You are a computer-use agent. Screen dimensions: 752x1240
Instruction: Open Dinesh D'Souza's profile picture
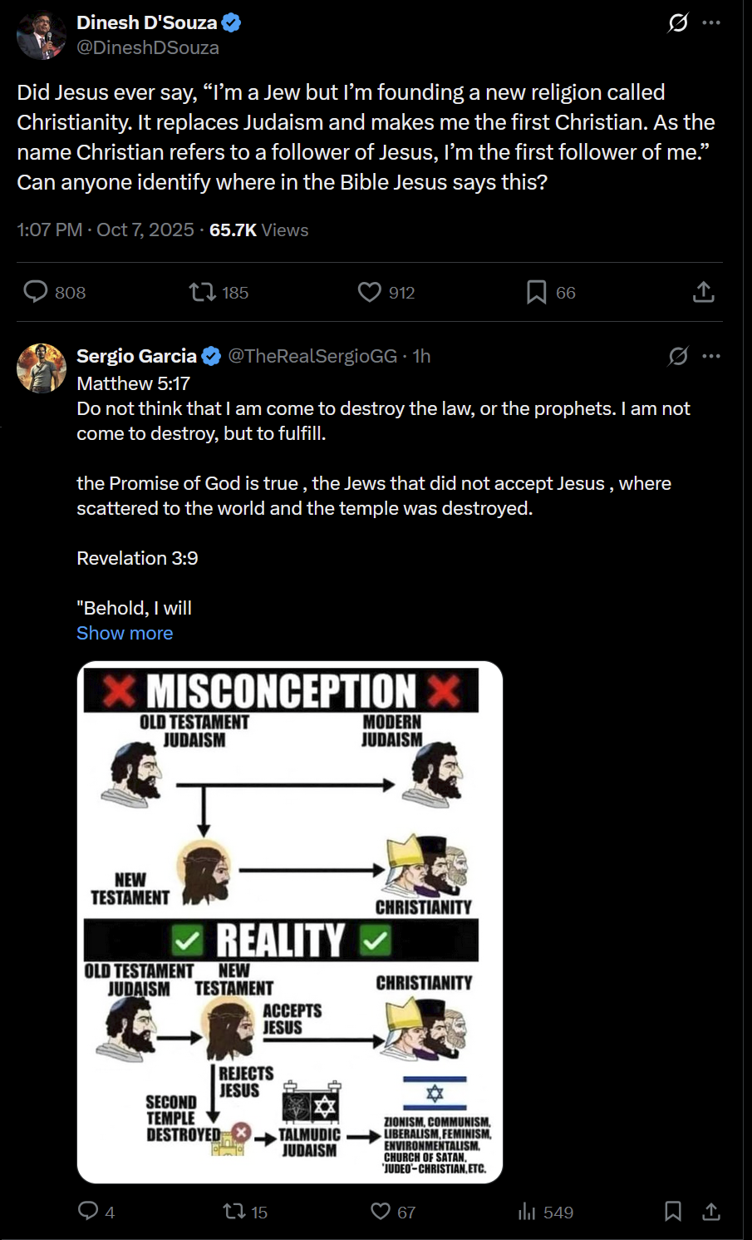(x=42, y=35)
